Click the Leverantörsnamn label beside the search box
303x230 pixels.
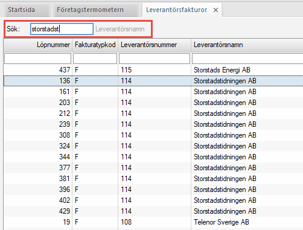click(120, 29)
